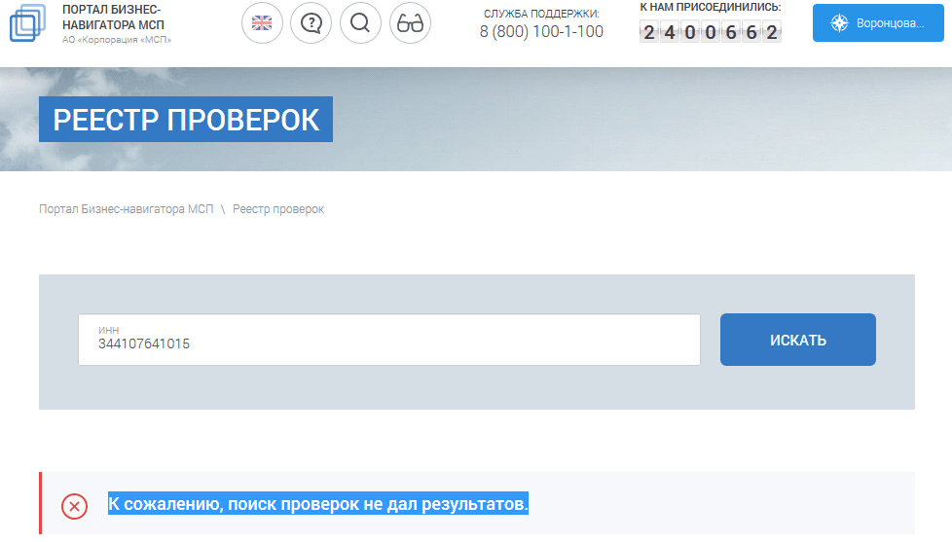Click the РЕЕСТР ПРОВЕРОК page heading
The width and height of the screenshot is (952, 542).
186,120
